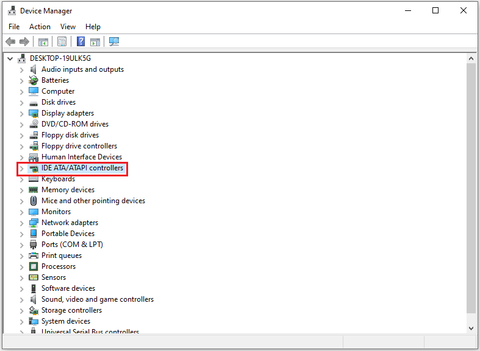Expand IDE ATA/ATAPI controllers chevron
This screenshot has height=351, width=480.
21,168
